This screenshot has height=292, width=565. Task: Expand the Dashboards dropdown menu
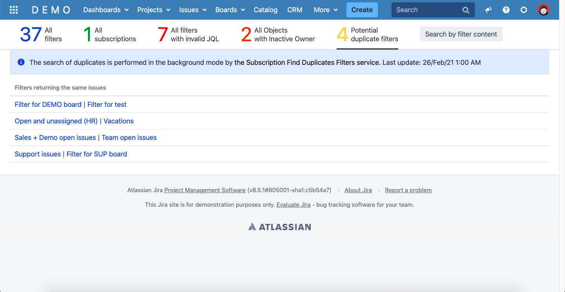[x=106, y=10]
